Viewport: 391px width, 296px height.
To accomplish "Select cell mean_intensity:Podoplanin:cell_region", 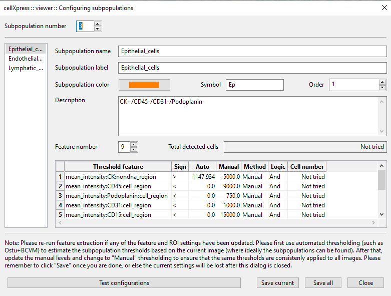I will click(x=118, y=196).
